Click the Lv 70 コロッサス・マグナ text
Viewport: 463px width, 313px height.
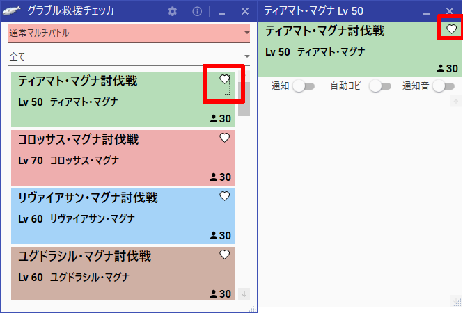tap(68, 161)
